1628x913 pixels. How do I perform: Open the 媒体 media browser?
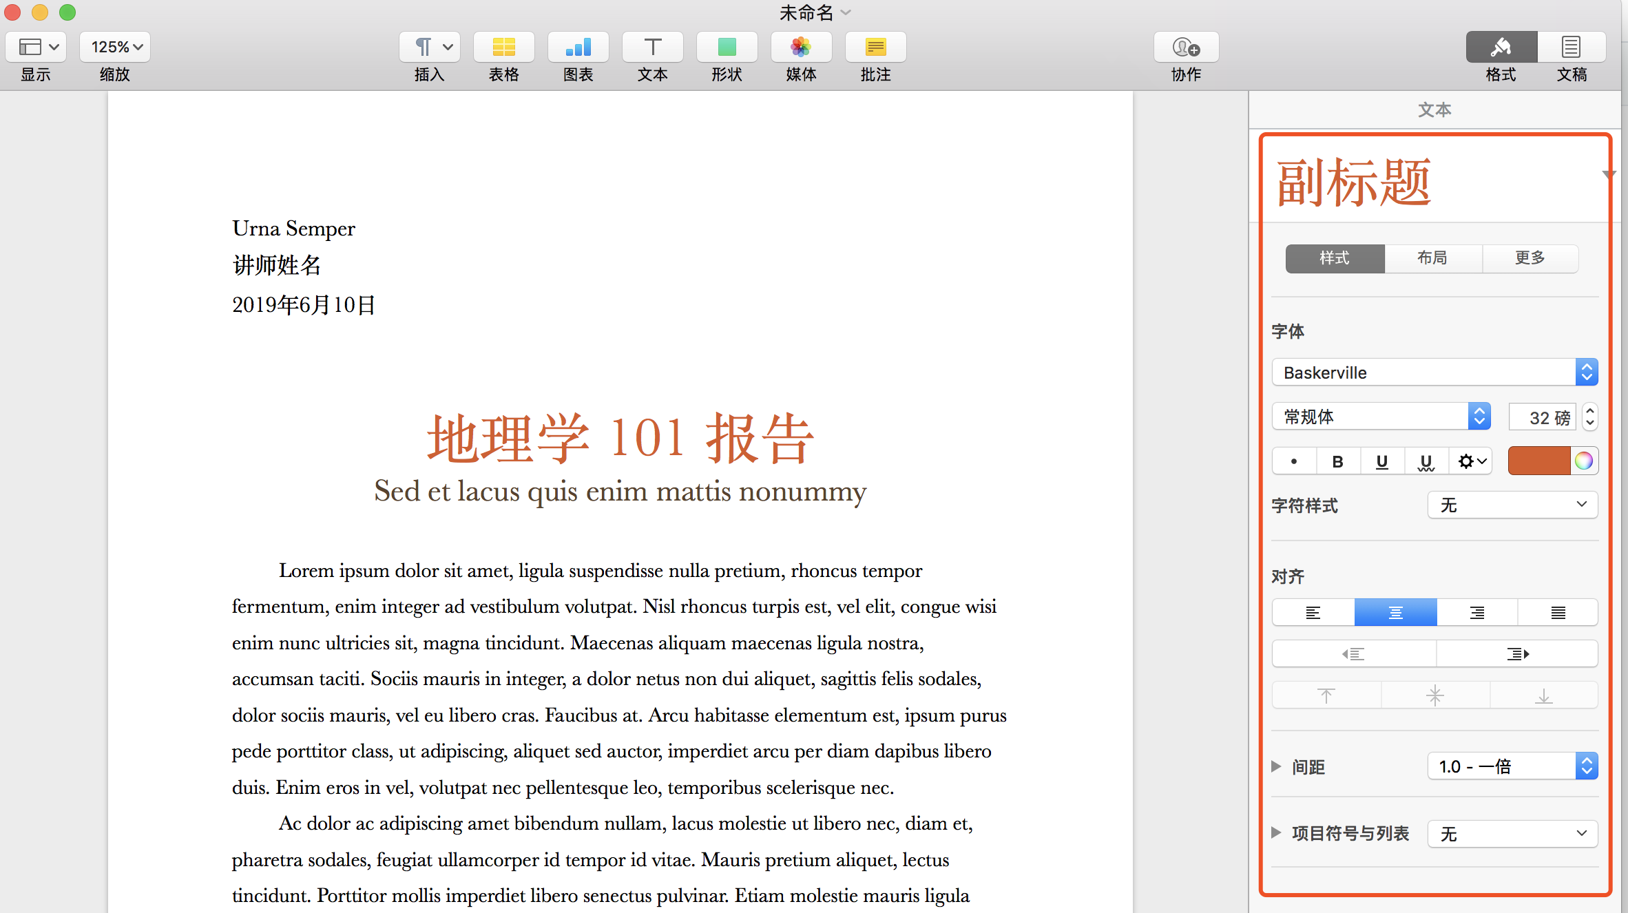click(801, 47)
